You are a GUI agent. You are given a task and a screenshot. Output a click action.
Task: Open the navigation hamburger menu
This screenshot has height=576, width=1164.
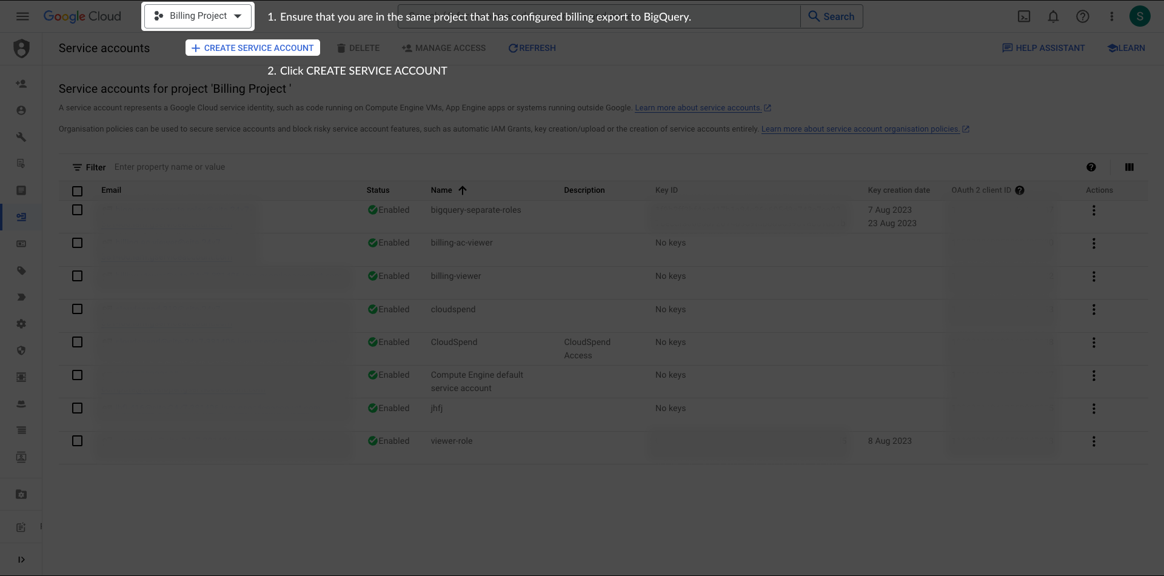point(22,16)
